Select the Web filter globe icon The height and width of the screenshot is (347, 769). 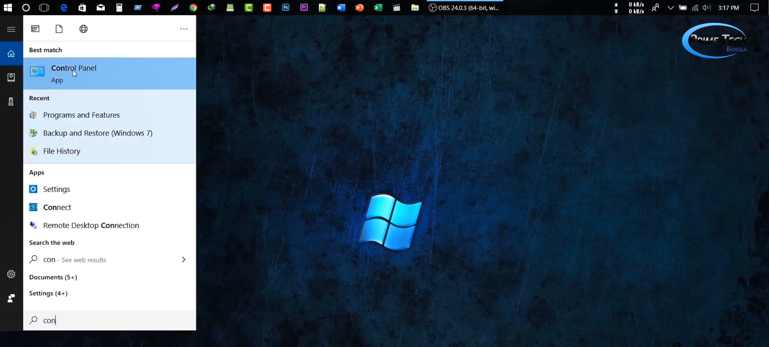[x=83, y=29]
